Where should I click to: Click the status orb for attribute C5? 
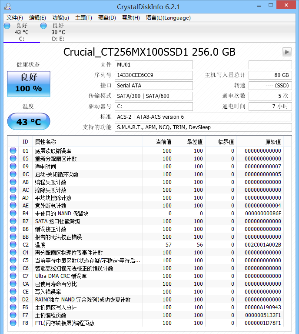point(13,260)
